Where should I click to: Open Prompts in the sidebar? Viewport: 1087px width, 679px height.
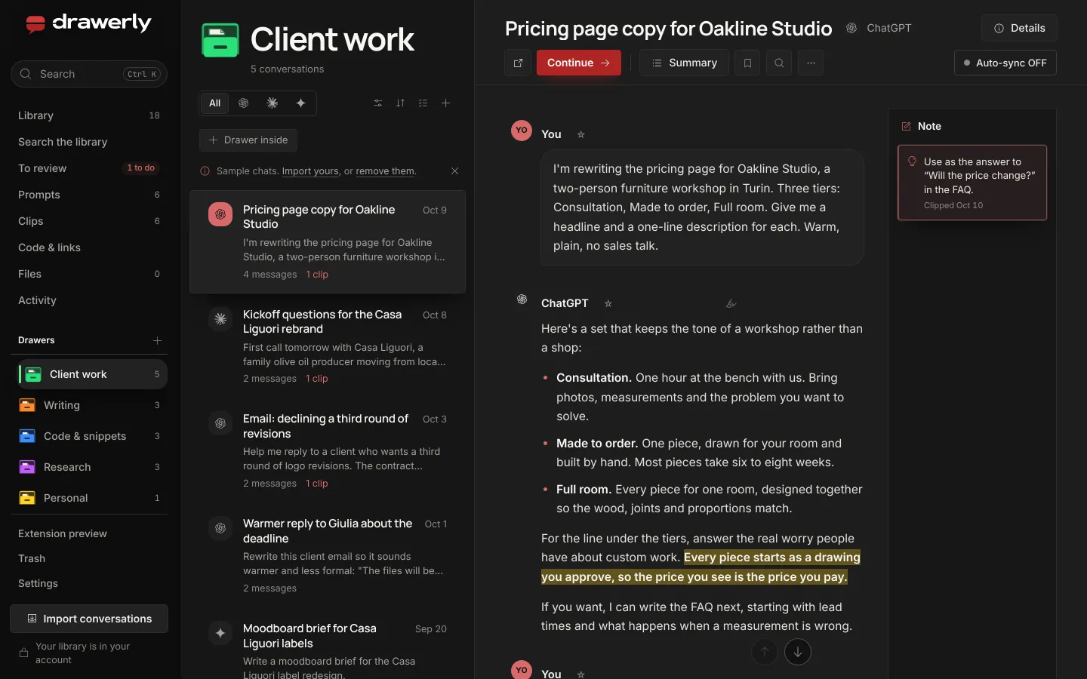point(89,195)
